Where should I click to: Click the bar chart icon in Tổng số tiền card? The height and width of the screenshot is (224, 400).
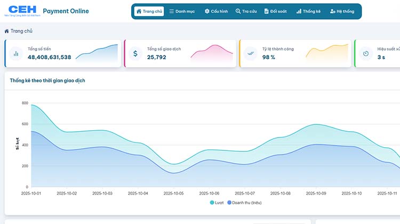16,53
